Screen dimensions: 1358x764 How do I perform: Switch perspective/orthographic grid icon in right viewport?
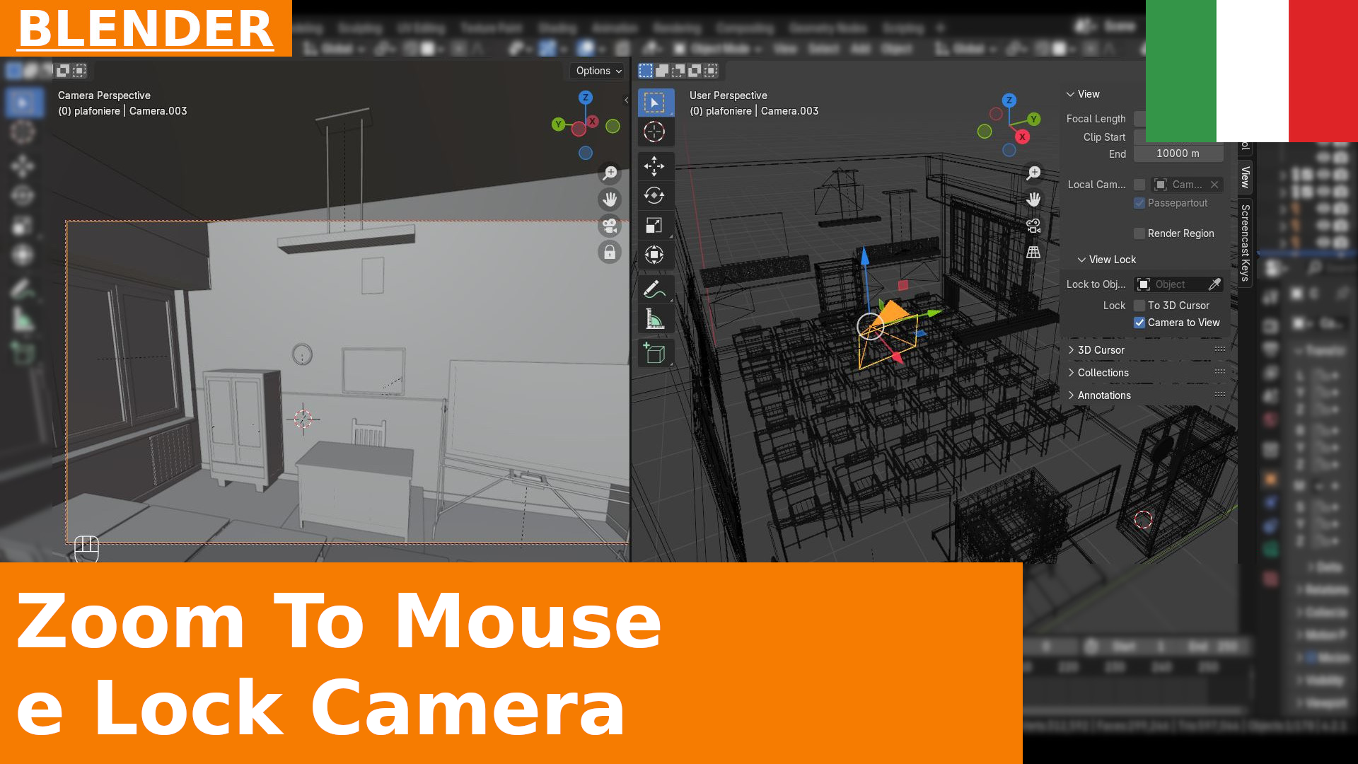click(x=1033, y=252)
